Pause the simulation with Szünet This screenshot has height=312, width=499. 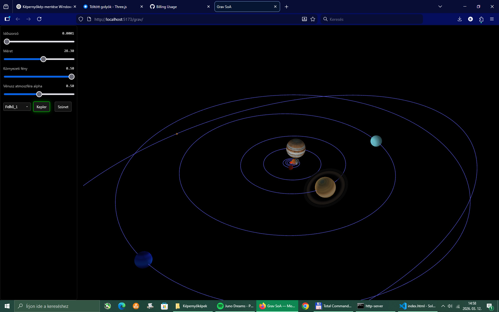(x=63, y=107)
